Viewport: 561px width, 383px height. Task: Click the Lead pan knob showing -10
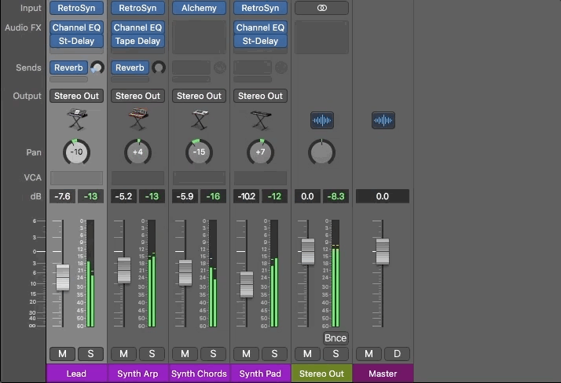tap(76, 152)
